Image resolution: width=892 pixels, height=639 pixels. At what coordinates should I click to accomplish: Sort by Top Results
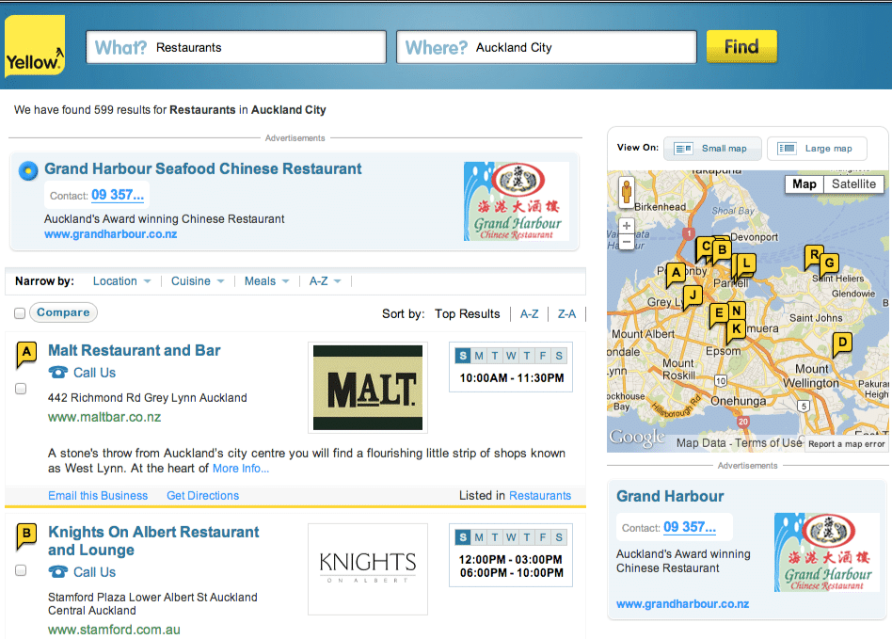(467, 314)
